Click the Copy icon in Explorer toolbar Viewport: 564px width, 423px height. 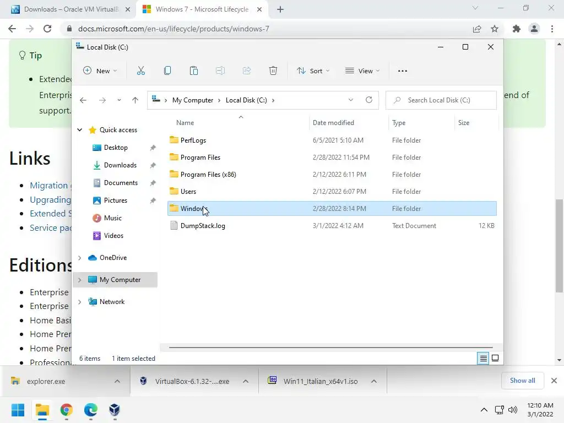167,71
